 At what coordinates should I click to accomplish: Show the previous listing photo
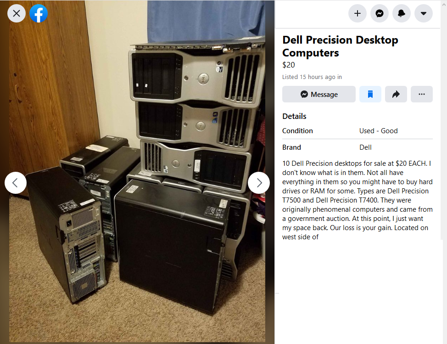[x=16, y=182]
